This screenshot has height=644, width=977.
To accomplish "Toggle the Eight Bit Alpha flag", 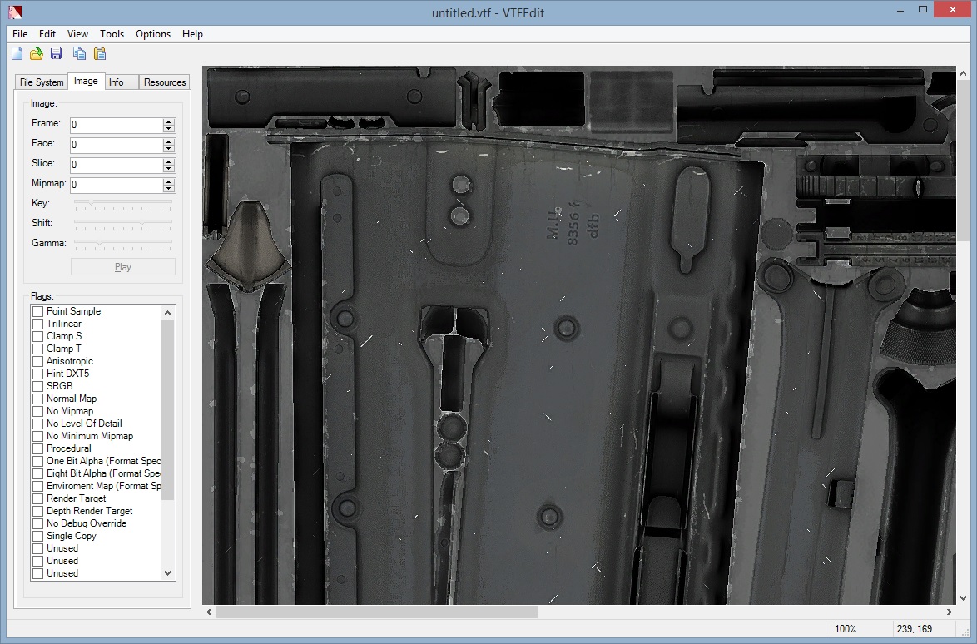I will (38, 473).
